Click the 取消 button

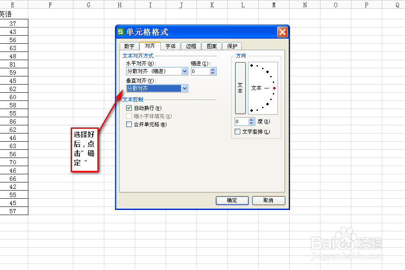point(269,200)
